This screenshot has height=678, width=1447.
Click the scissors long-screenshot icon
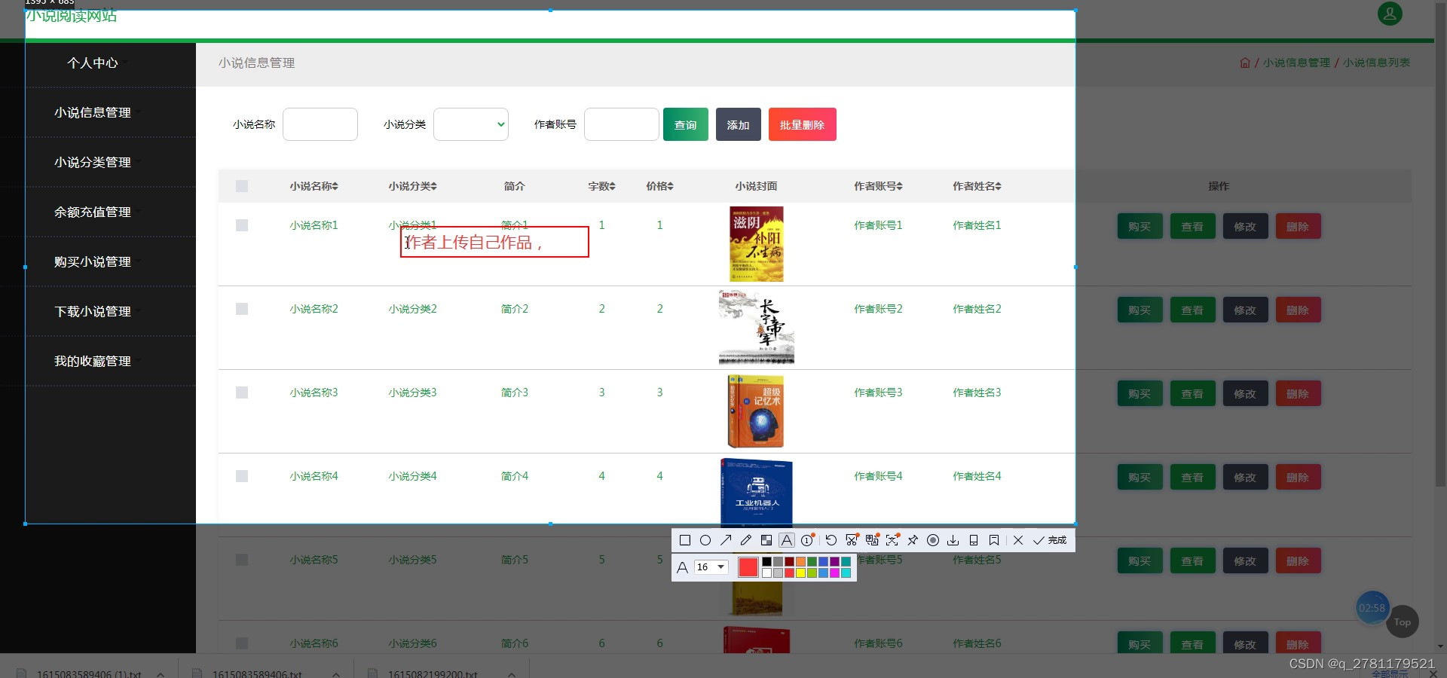point(852,540)
